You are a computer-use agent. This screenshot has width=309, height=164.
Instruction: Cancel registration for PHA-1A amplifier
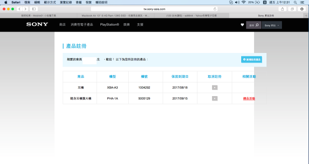point(215,98)
